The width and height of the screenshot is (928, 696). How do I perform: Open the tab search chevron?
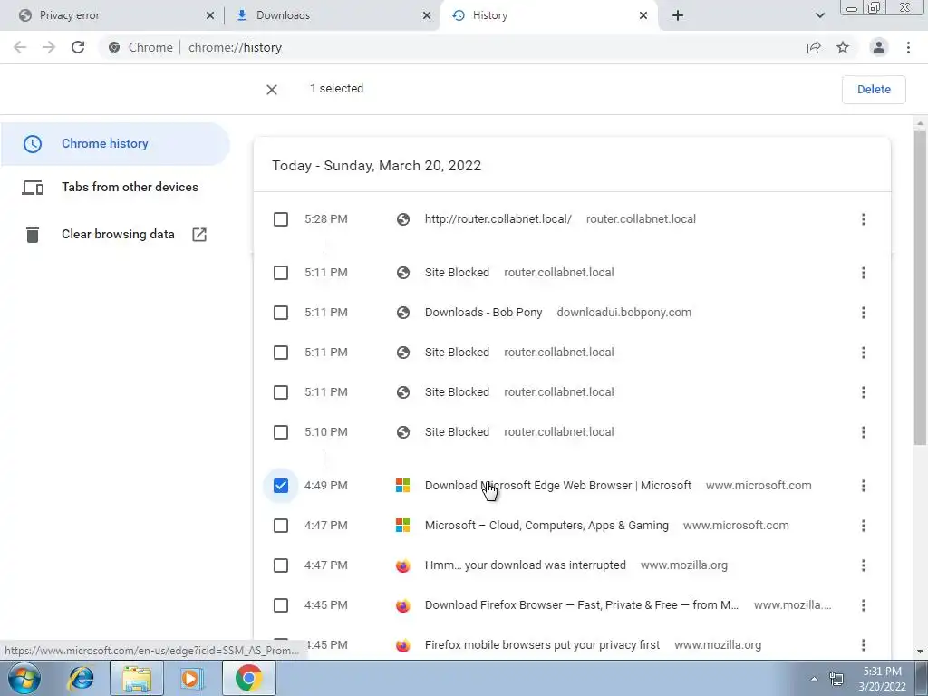tap(819, 15)
